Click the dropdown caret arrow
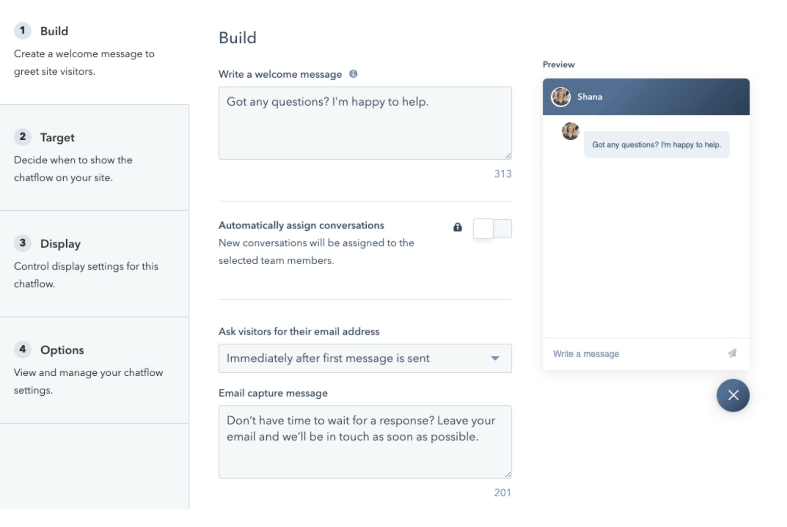Screen dimensions: 787x527 tap(495, 358)
